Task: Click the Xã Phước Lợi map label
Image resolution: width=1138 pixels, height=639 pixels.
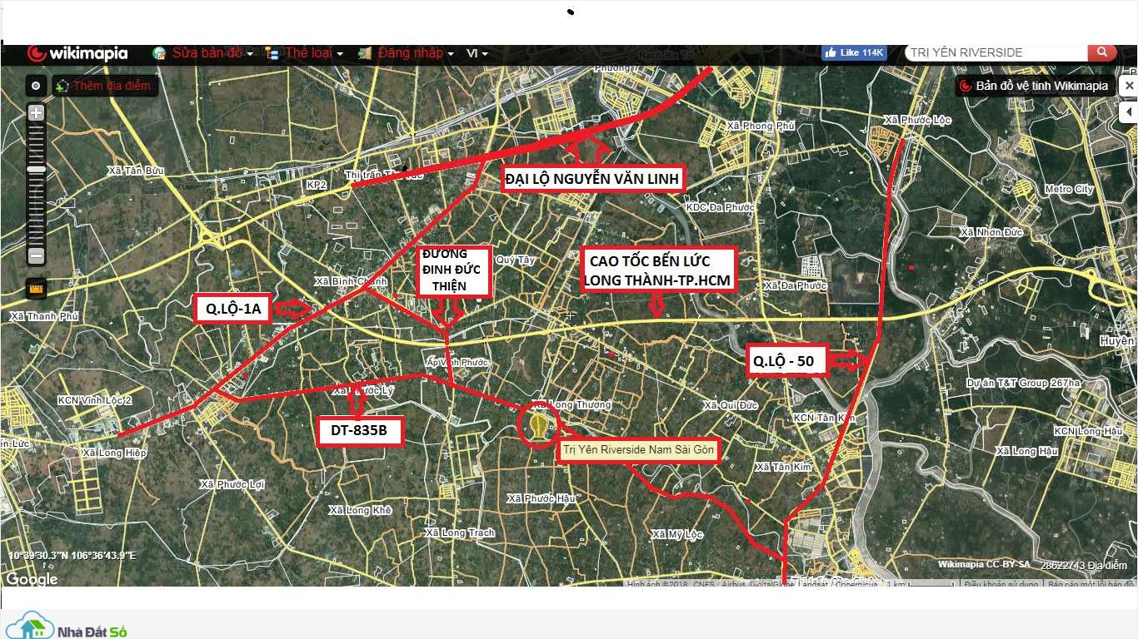Action: [x=232, y=483]
